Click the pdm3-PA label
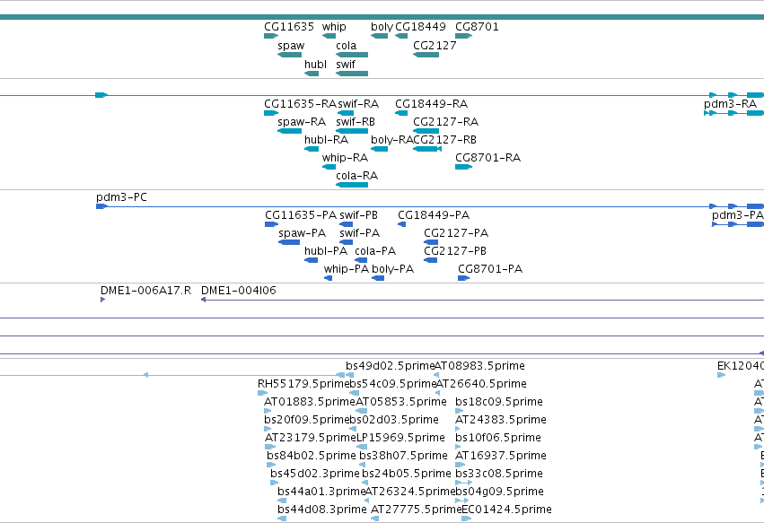The height and width of the screenshot is (523, 764). [x=737, y=215]
